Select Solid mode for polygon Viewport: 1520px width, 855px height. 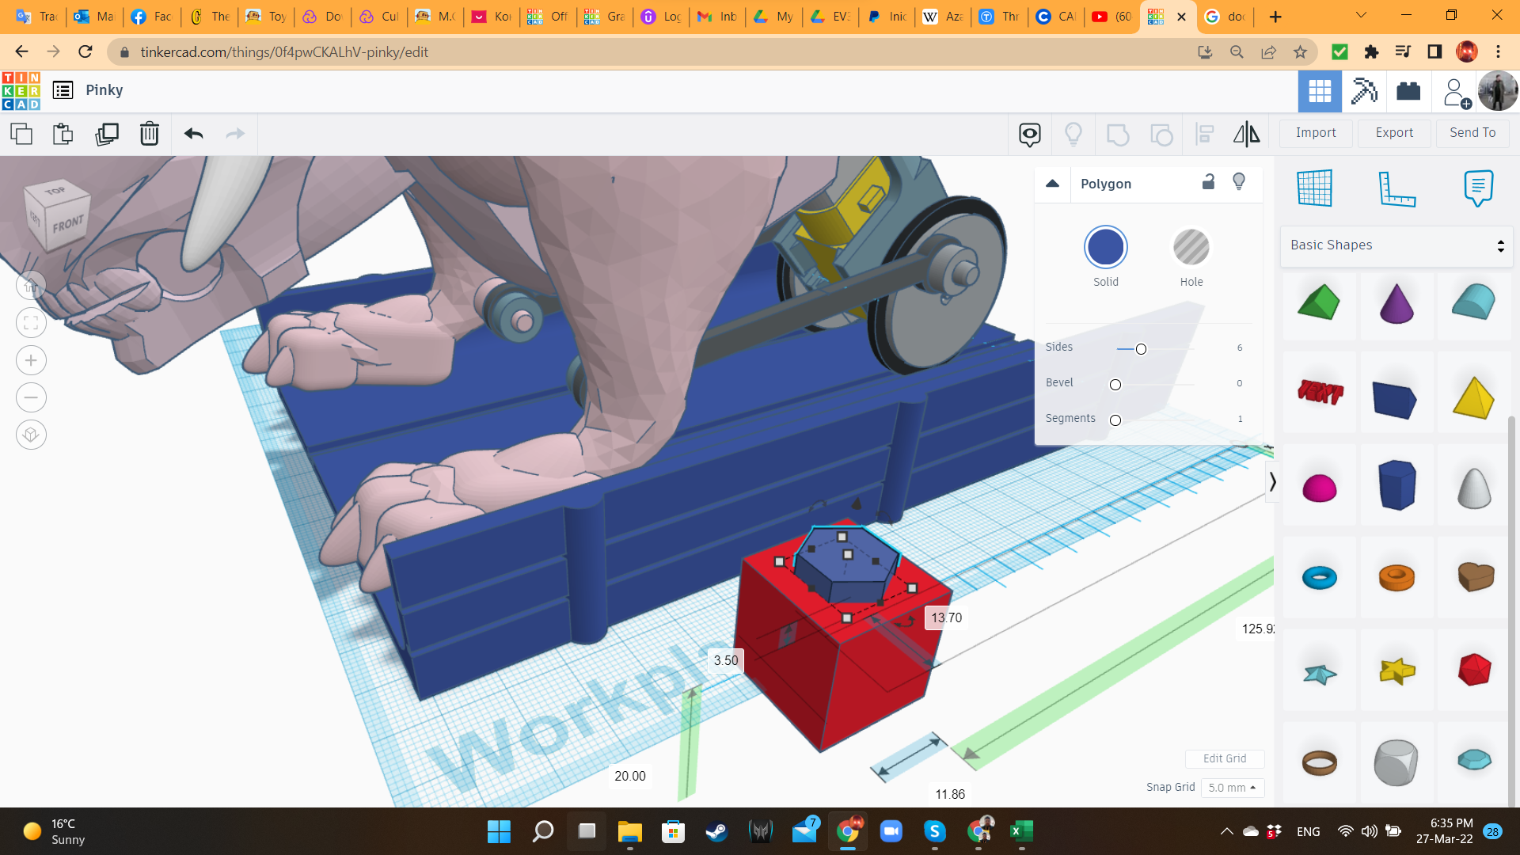1105,248
